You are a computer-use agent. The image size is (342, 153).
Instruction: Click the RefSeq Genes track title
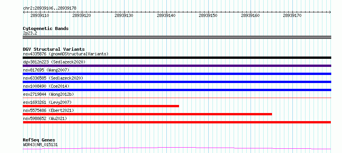[x=39, y=140]
